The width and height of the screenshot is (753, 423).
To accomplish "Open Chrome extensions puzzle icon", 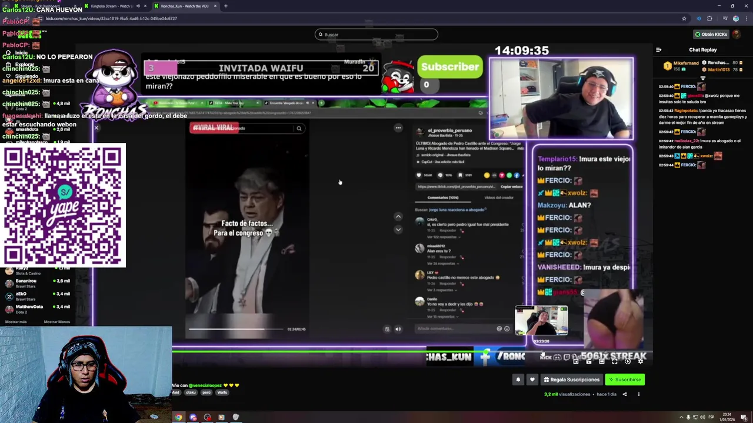I will 709,19.
